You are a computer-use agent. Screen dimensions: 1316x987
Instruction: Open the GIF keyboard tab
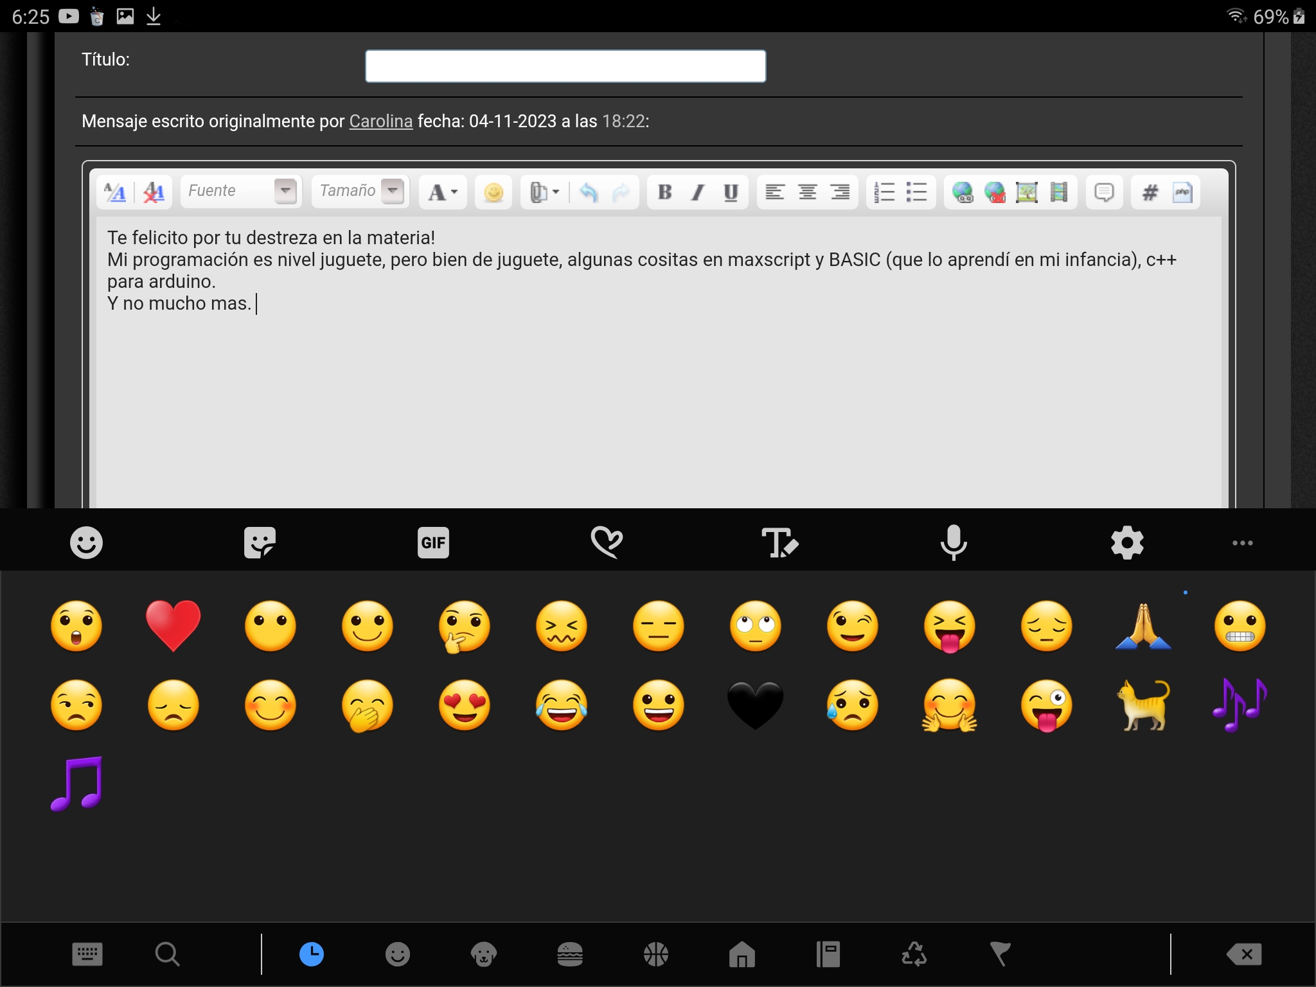(433, 543)
